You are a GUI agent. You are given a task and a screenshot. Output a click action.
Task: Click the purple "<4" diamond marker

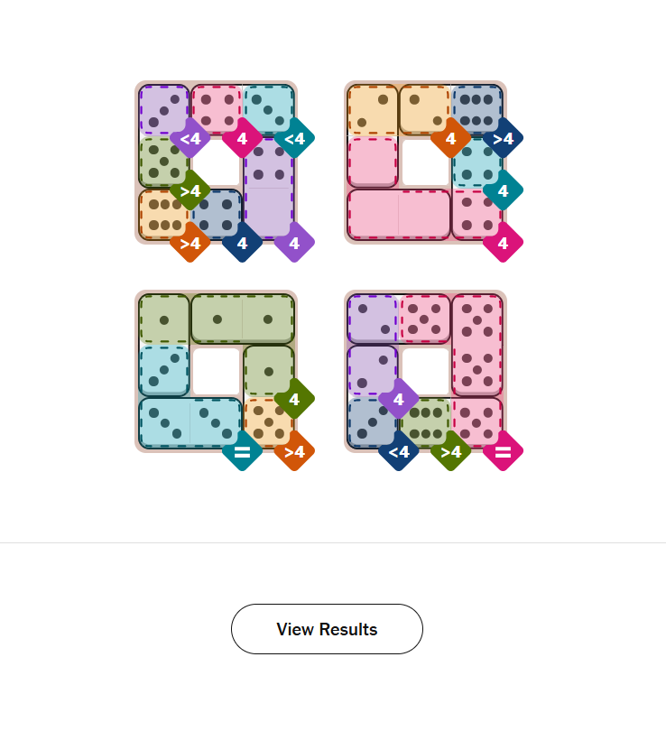(190, 138)
